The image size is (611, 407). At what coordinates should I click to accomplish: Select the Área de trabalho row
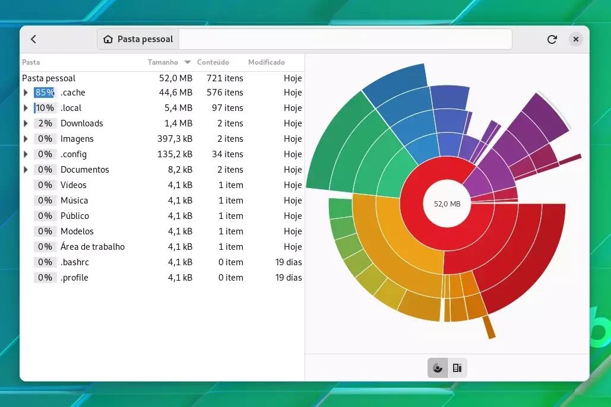point(162,247)
